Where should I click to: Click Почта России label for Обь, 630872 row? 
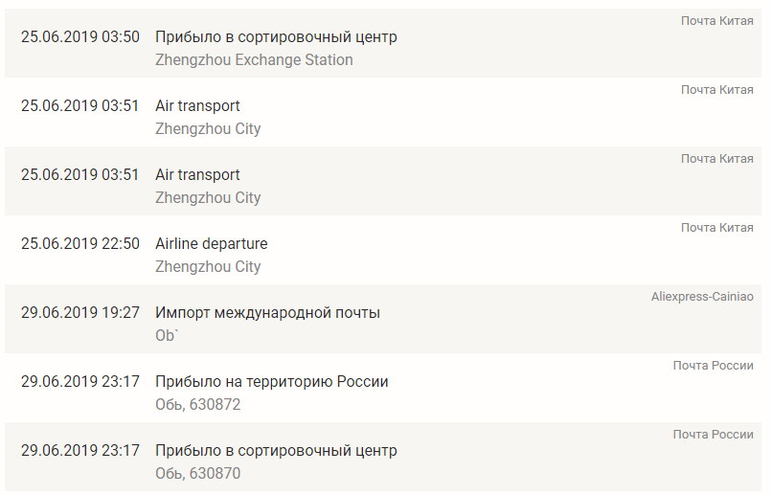(714, 365)
